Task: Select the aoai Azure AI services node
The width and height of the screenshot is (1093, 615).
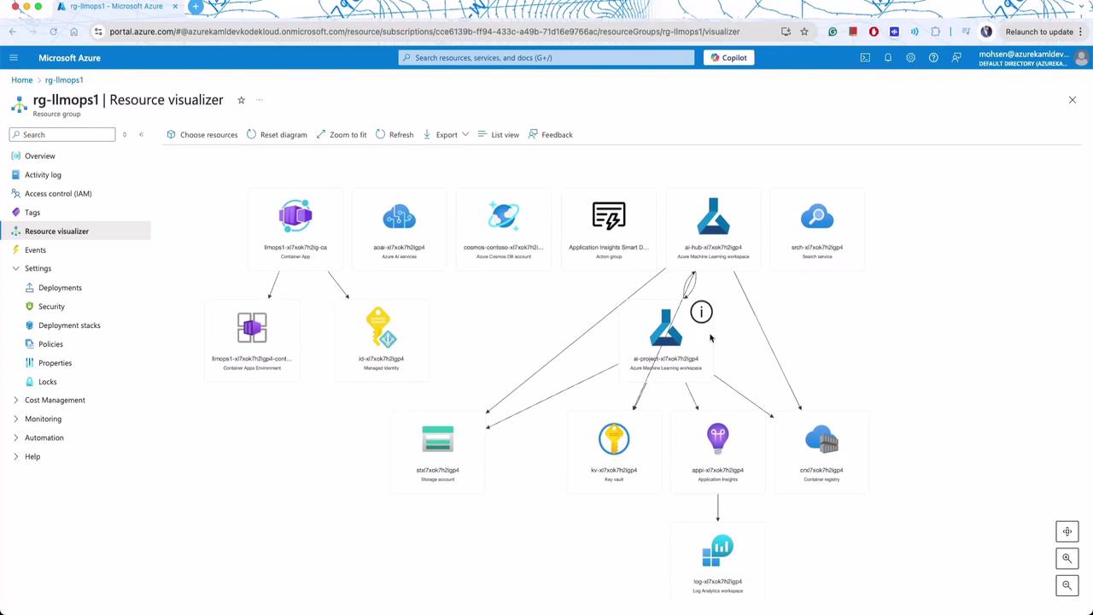Action: point(399,229)
